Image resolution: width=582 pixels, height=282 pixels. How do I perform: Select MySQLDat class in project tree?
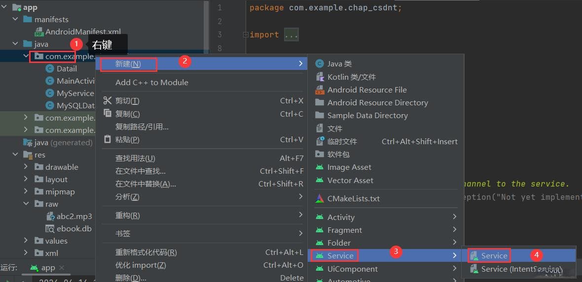coord(76,105)
